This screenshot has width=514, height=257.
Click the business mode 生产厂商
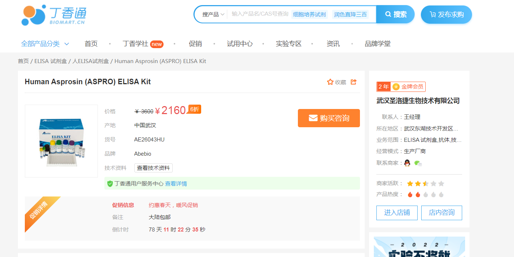tap(415, 151)
